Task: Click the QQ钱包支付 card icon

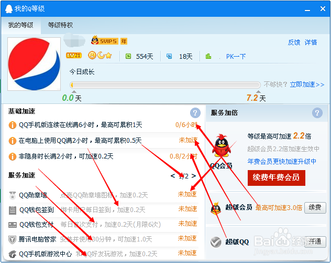Action: 13,225
